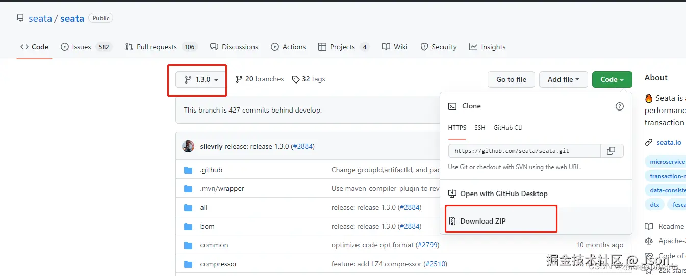Screen dimensions: 686x276
Task: Select the Code tab
Action: pos(34,47)
